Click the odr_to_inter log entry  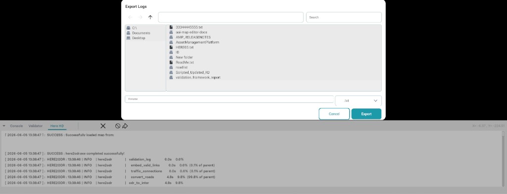[95, 183]
